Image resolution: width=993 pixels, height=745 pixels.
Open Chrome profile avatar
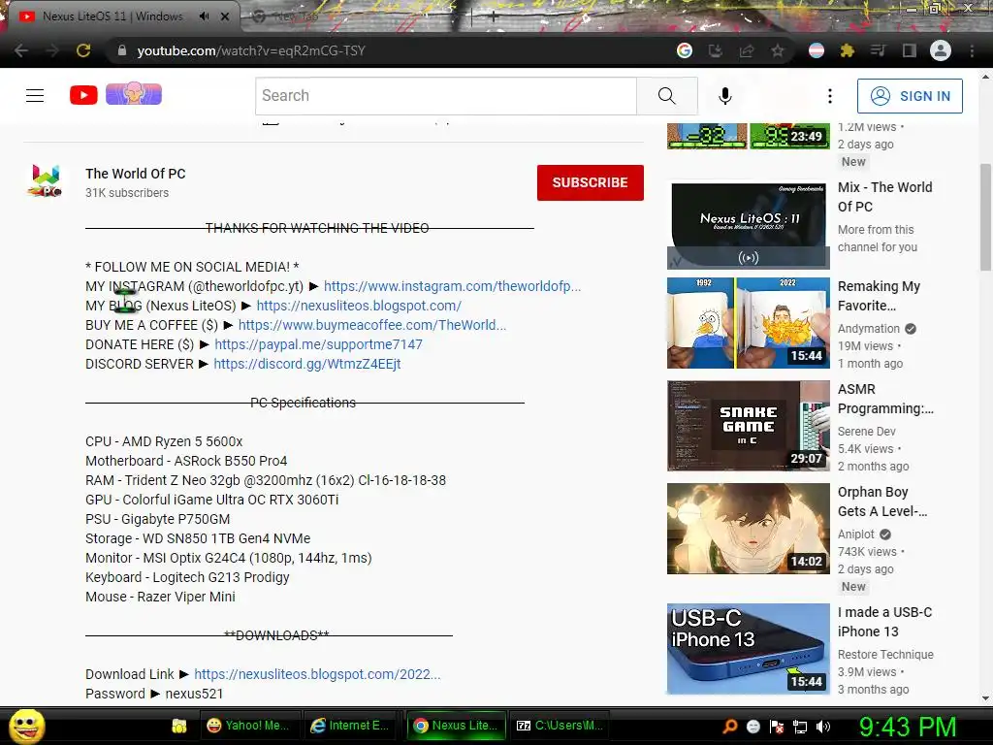coord(941,50)
